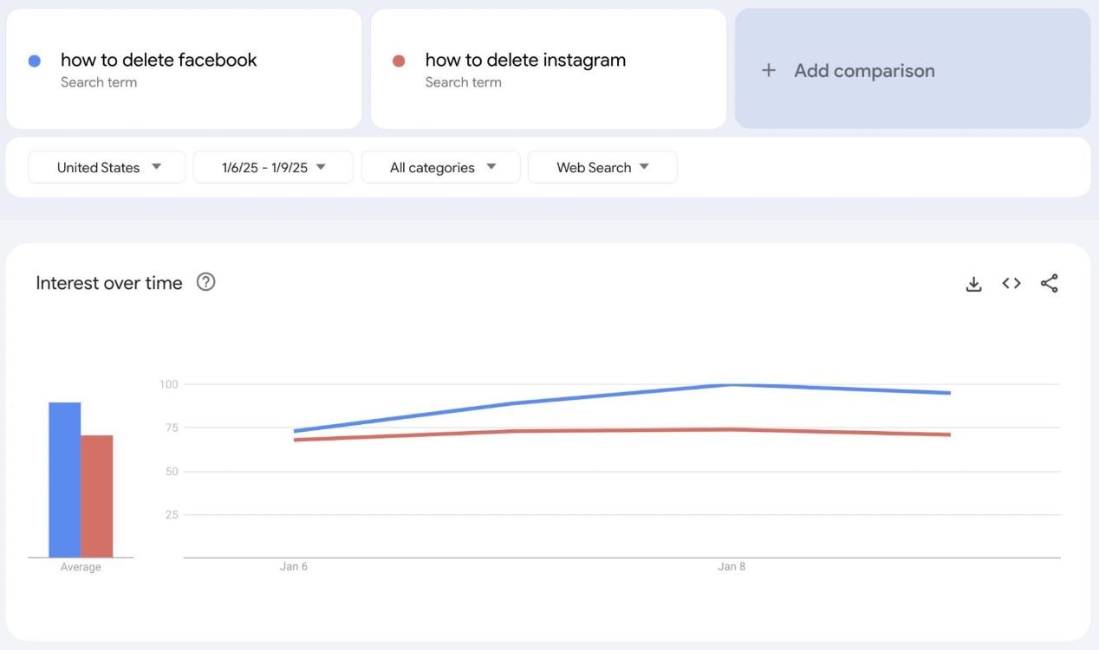Click the peak of the blue trend line

pyautogui.click(x=732, y=385)
